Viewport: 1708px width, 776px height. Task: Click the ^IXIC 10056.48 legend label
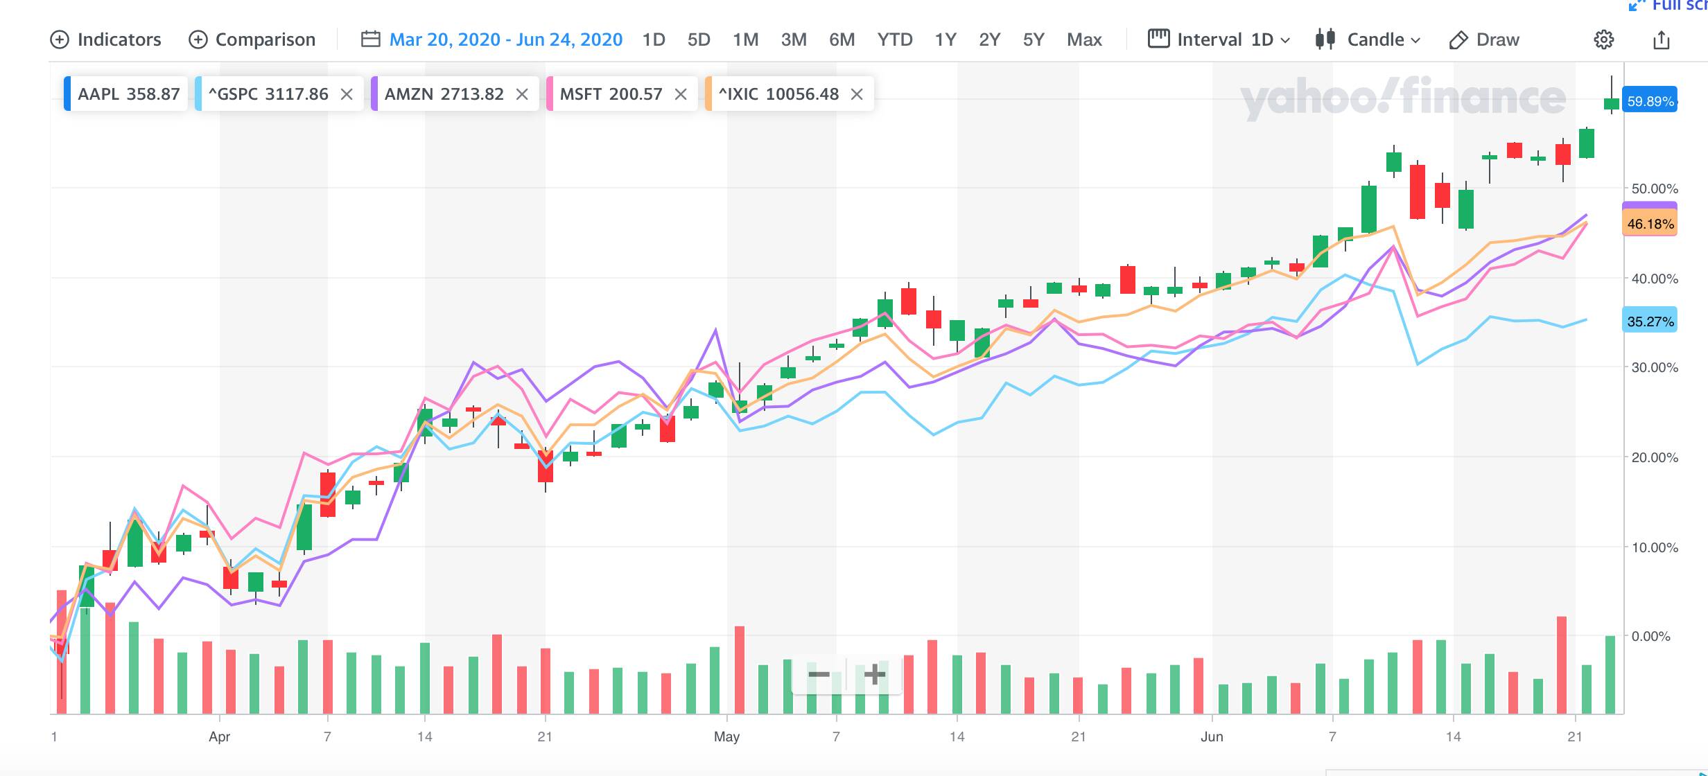point(778,94)
